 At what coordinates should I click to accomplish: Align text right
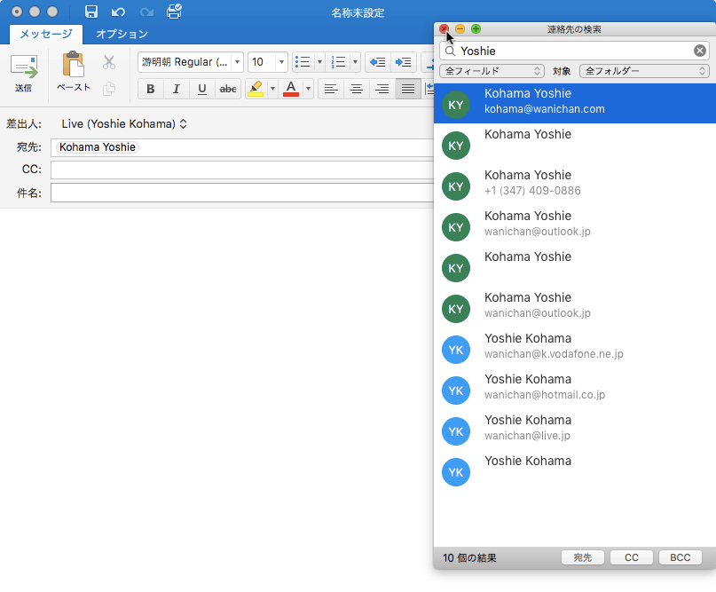(x=382, y=89)
